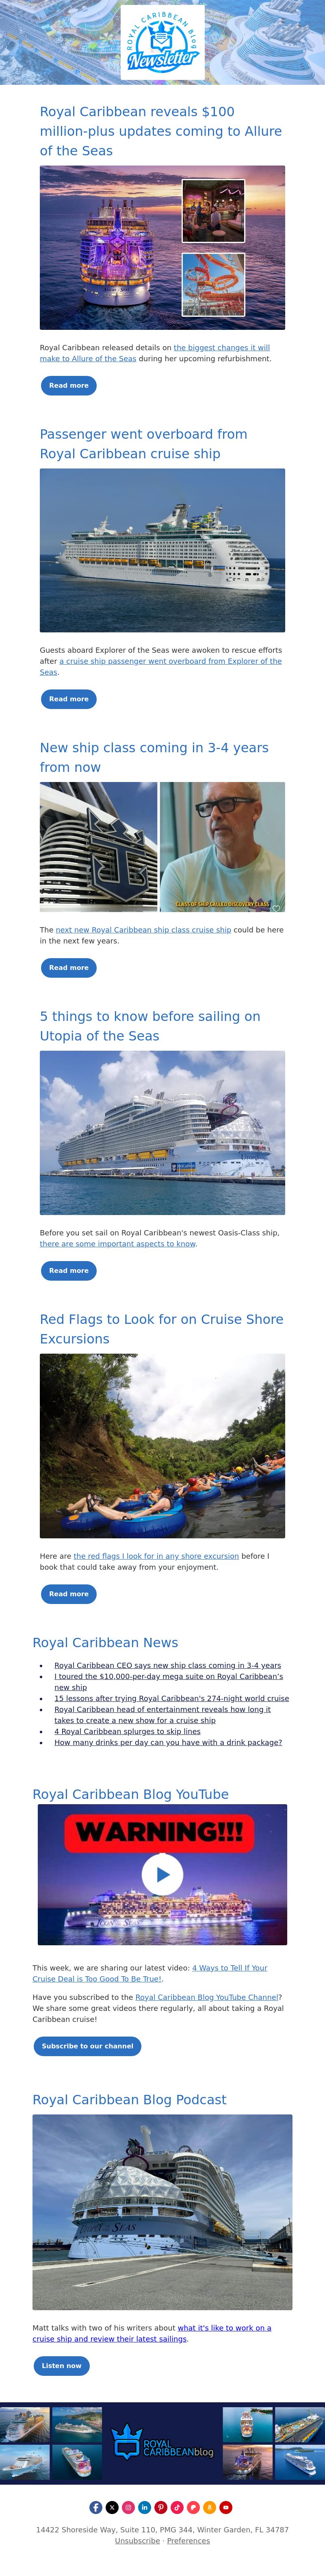Open the Utopia of the Seas ship photo
This screenshot has height=2576, width=325.
coord(162,1133)
